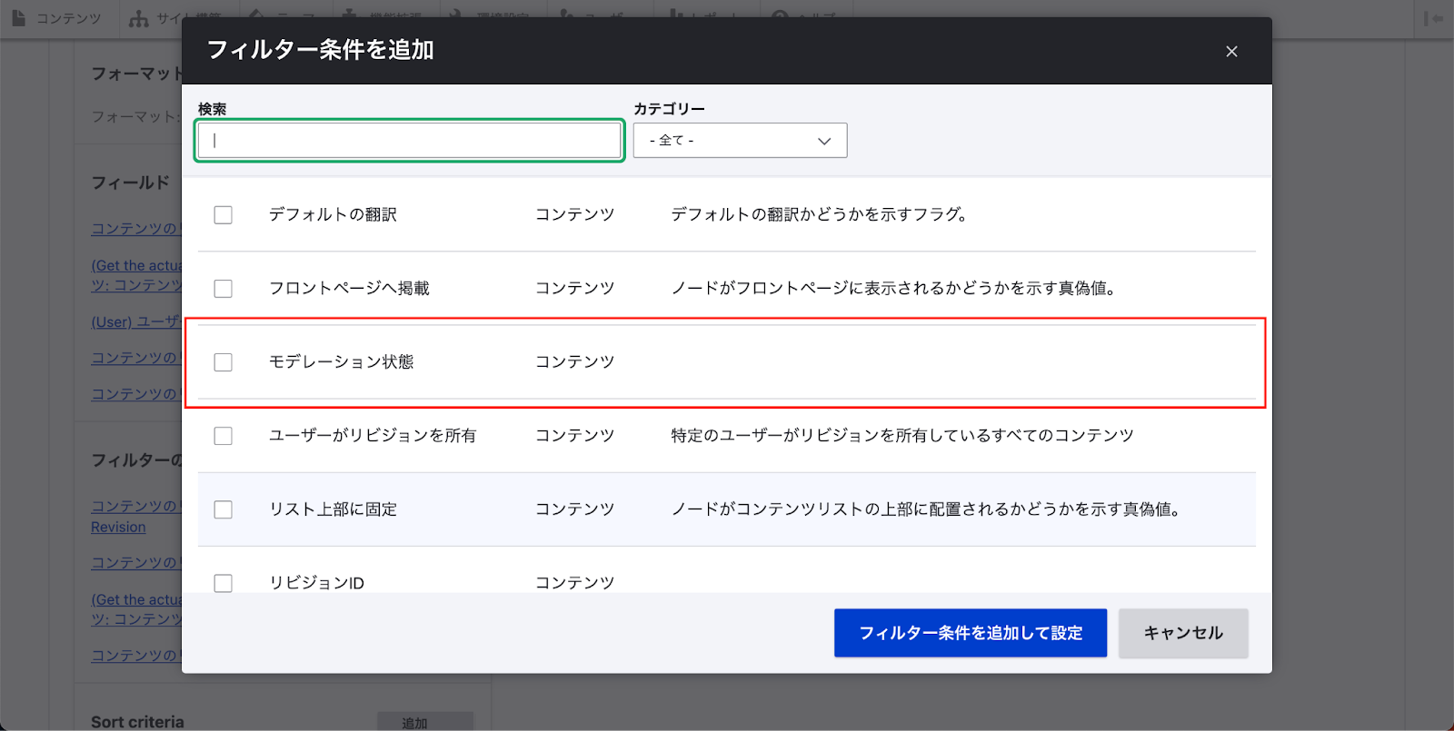Click the フィールド heading in background page

[130, 183]
